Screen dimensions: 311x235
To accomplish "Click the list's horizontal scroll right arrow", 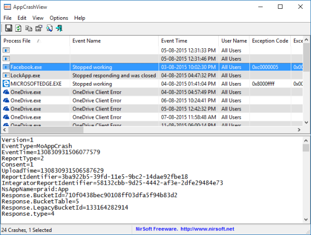I will coord(299,130).
